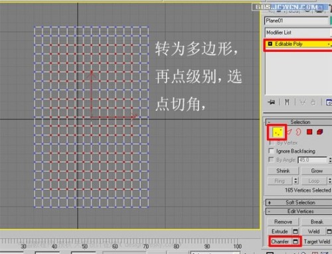Toggle Show End Result icon
The image size is (332, 254).
287,102
